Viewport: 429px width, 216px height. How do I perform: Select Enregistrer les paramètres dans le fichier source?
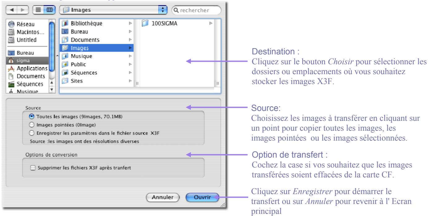point(31,133)
